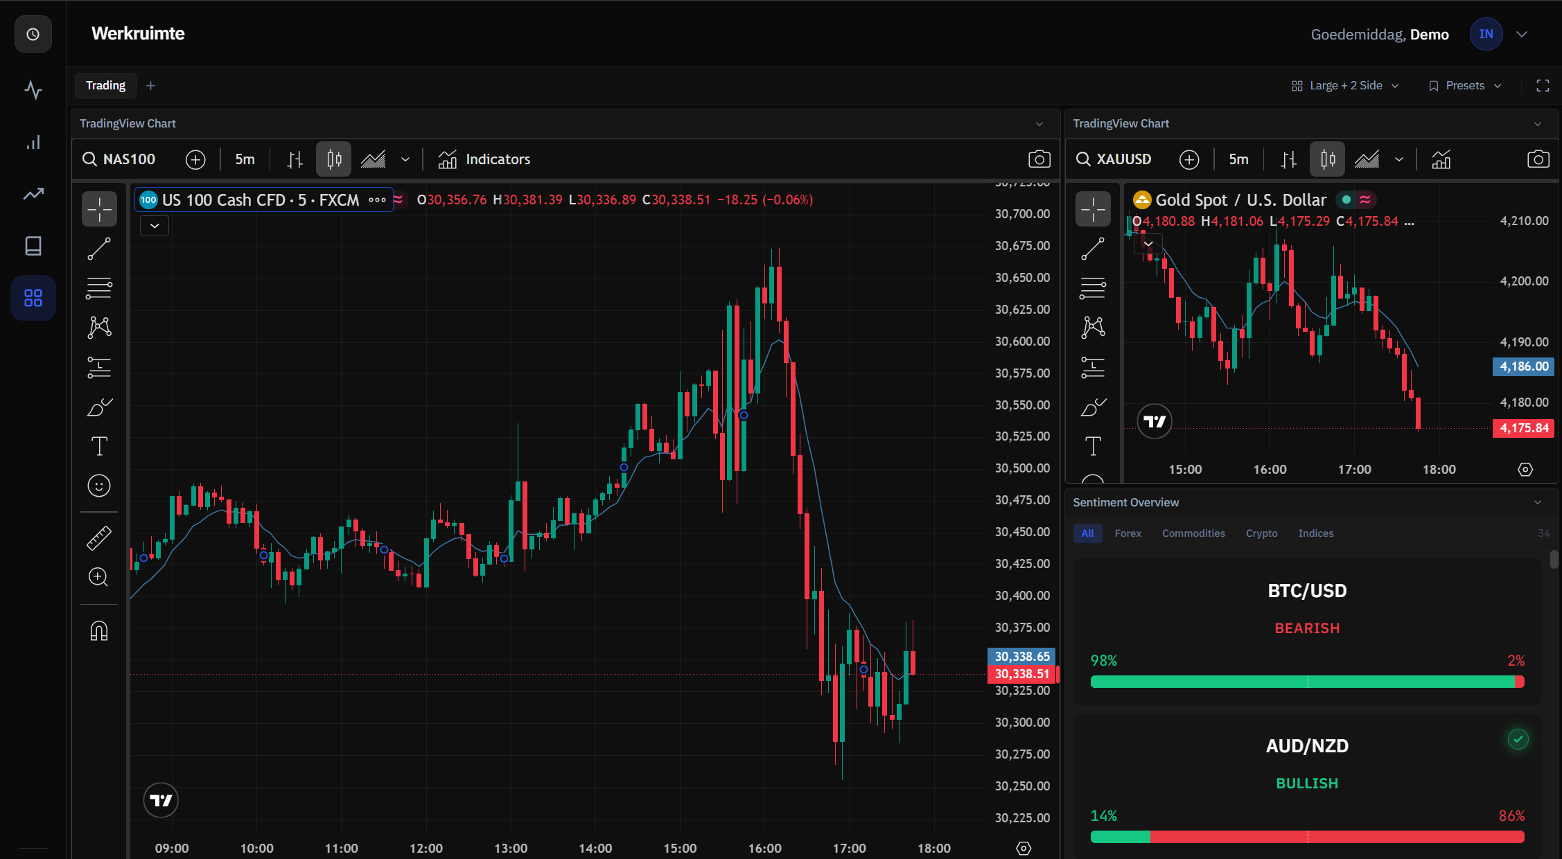Select area chart style on NAS100 chart
The image size is (1562, 859).
373,159
